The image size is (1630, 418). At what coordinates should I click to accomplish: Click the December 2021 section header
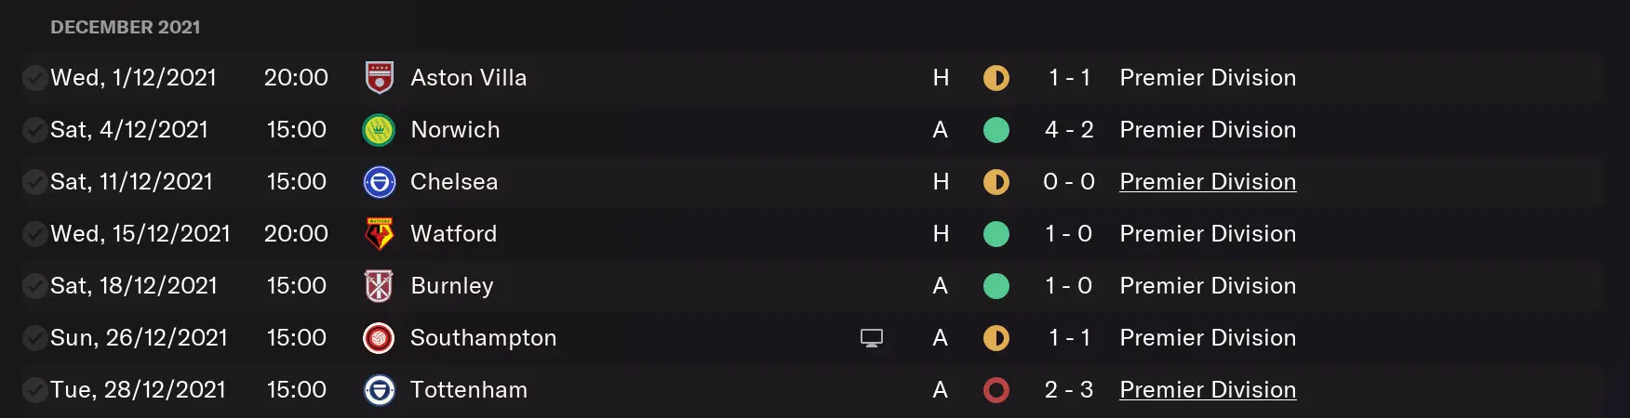point(126,28)
